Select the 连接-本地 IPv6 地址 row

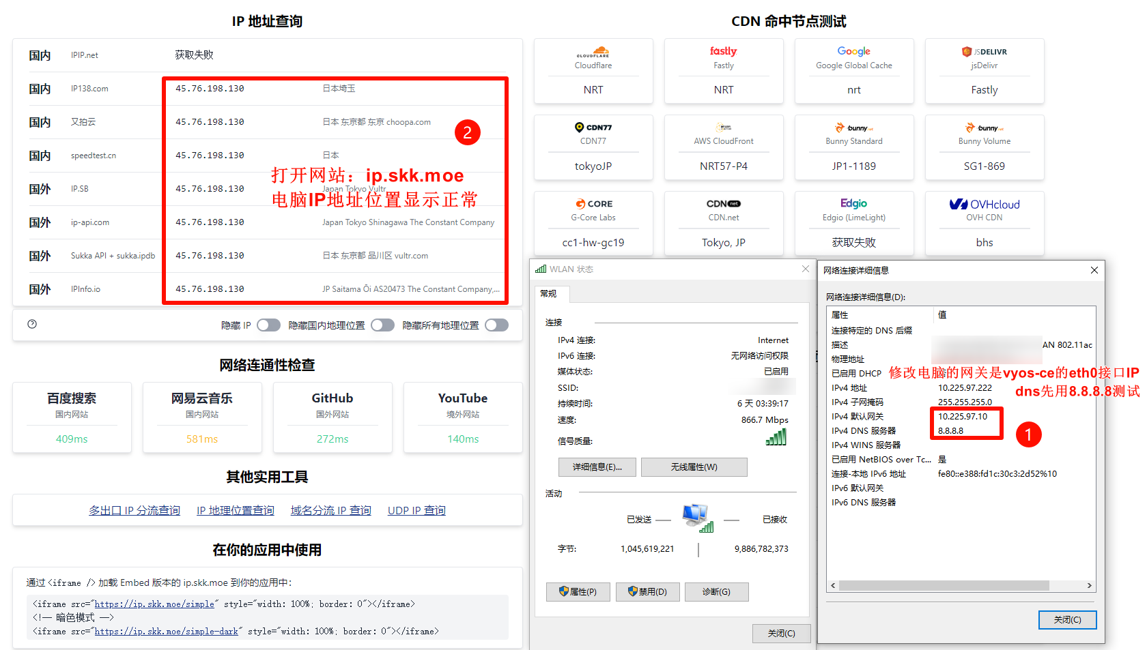tap(961, 474)
